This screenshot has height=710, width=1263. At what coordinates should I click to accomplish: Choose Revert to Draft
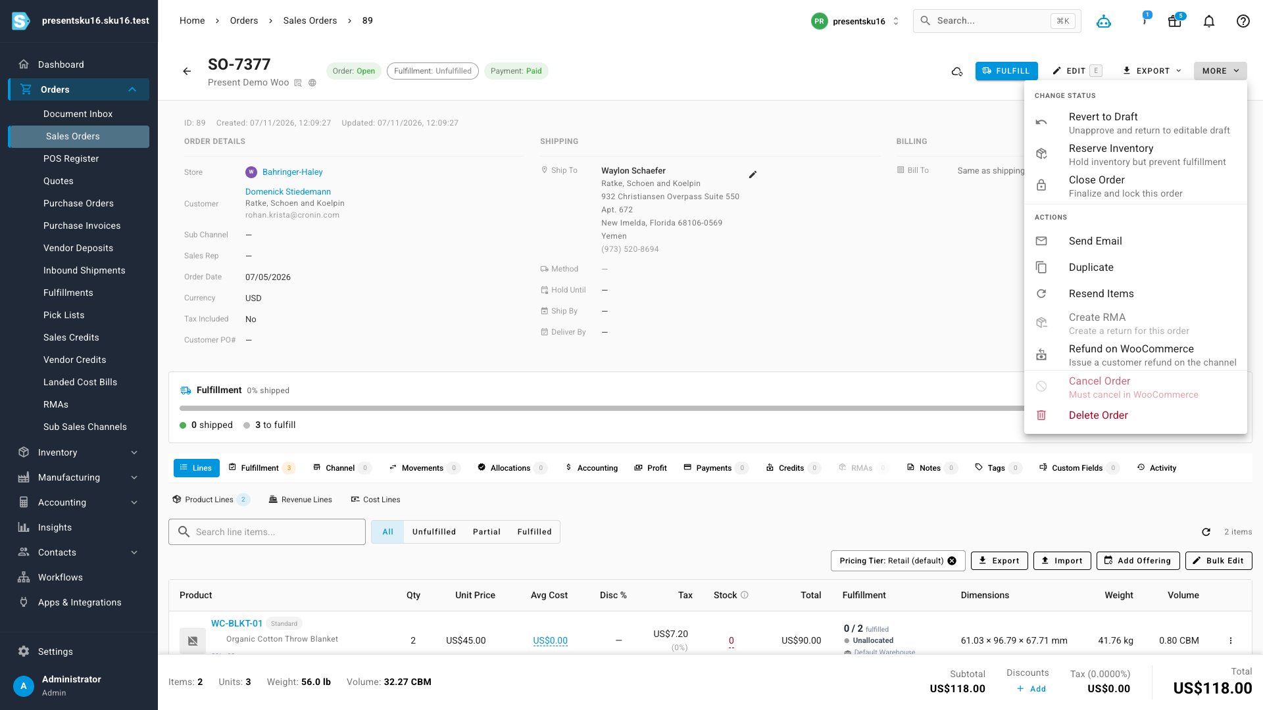tap(1135, 123)
